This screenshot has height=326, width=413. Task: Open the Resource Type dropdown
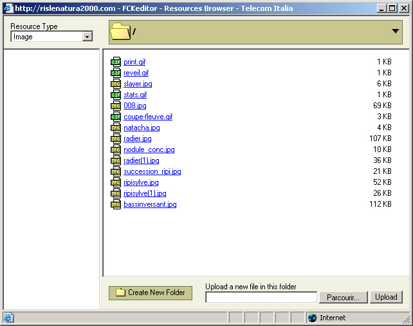click(87, 37)
